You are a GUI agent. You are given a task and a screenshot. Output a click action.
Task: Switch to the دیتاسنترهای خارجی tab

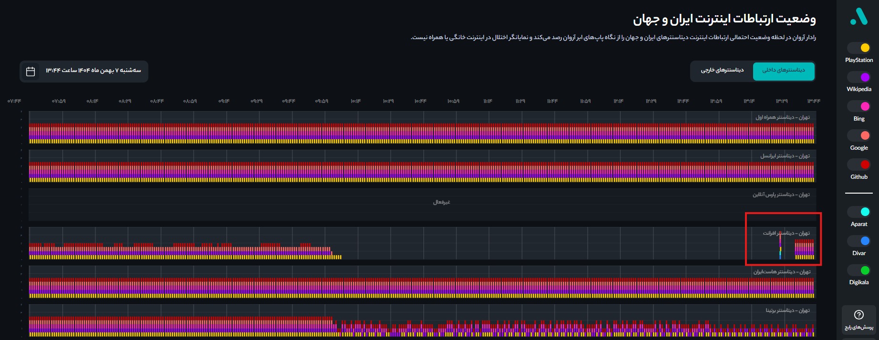(722, 71)
